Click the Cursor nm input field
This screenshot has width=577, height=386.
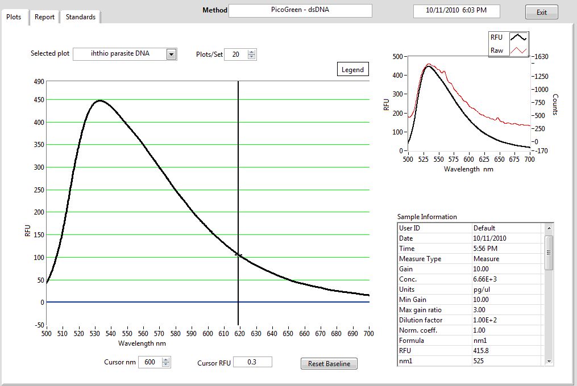tap(150, 362)
